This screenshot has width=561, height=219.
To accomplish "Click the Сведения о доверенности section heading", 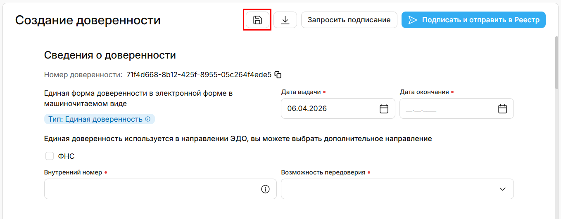I will (110, 55).
